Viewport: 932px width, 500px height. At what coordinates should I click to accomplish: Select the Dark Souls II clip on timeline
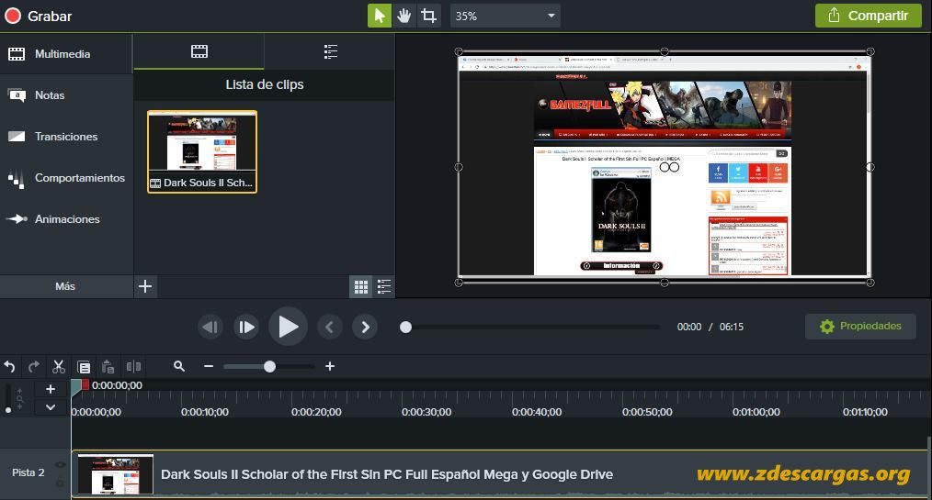[499, 474]
